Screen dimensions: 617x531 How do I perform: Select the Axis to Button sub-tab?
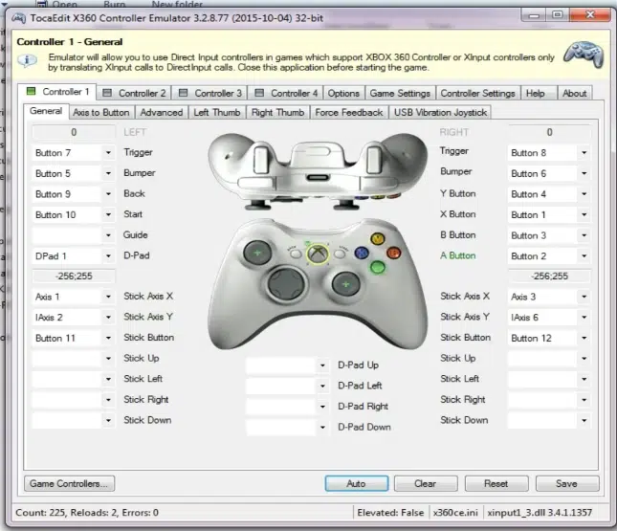tap(101, 113)
